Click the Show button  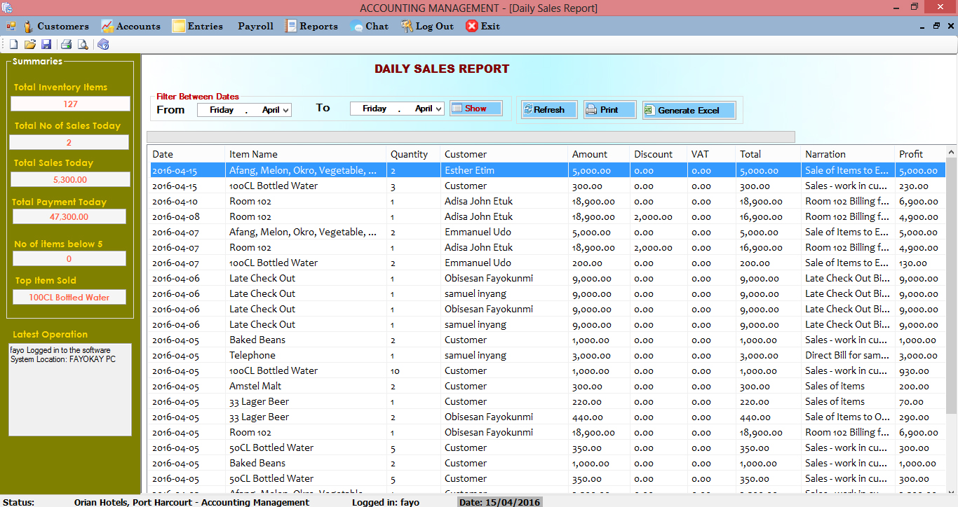coord(476,109)
